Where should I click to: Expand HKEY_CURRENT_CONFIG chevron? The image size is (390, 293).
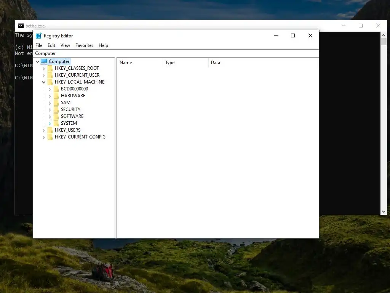click(44, 137)
